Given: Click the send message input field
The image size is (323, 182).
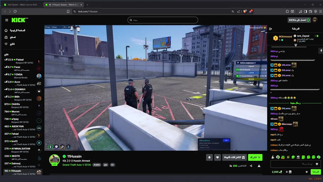Looking at the screenshot, I should (x=295, y=164).
